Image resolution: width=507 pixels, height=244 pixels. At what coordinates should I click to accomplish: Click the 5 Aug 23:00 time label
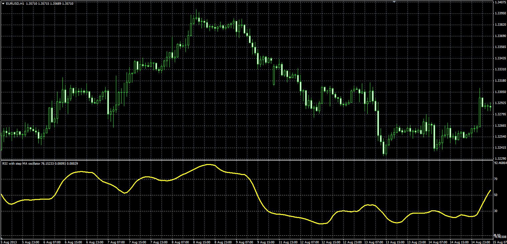[x=30, y=242]
